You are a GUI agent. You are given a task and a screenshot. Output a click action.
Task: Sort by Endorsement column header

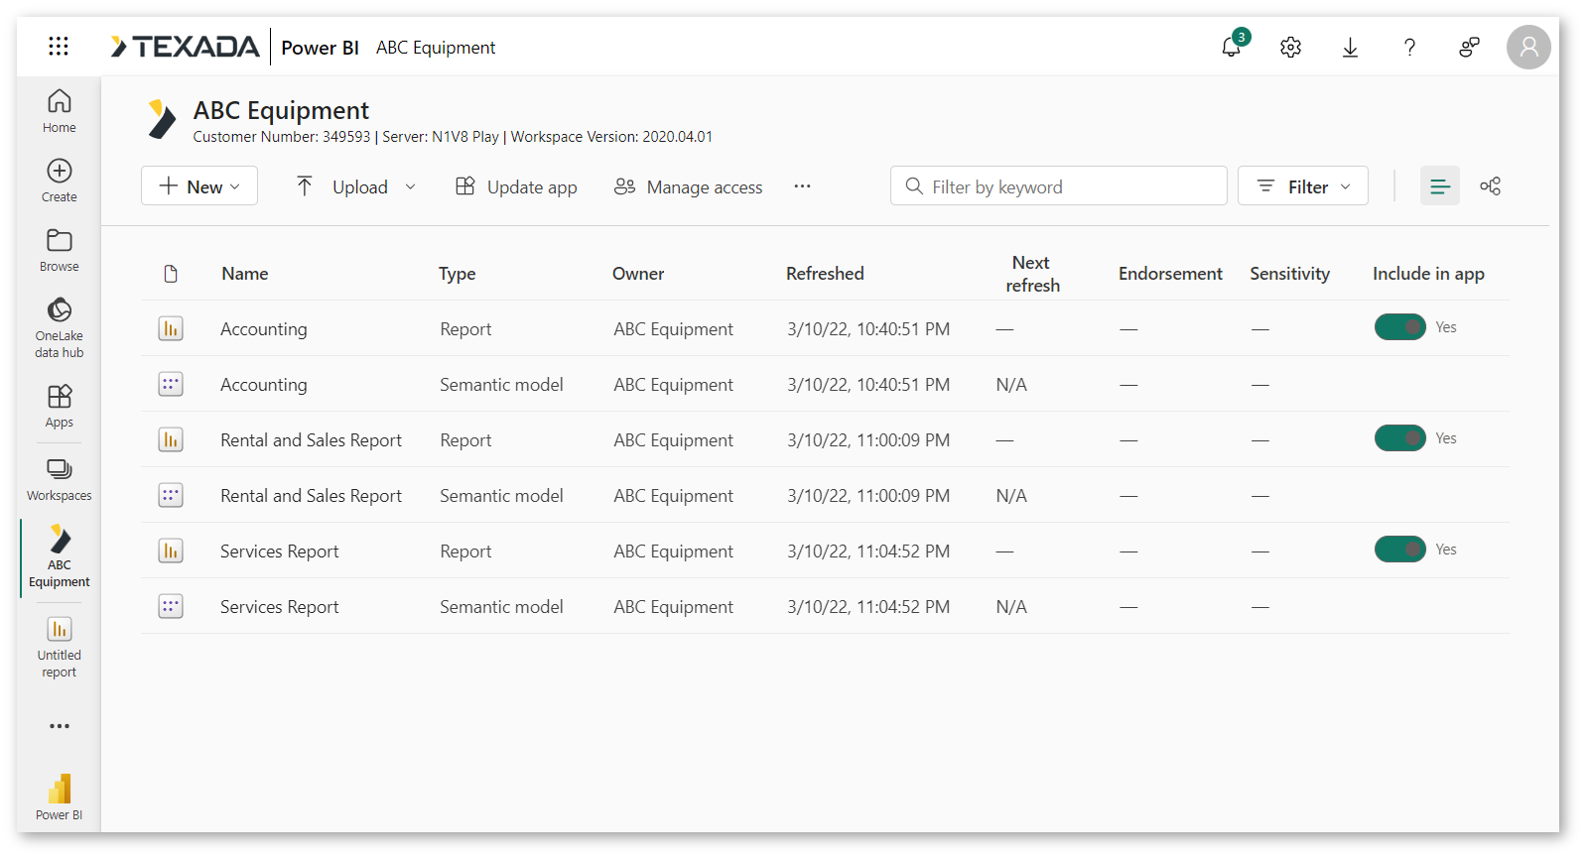pos(1170,274)
